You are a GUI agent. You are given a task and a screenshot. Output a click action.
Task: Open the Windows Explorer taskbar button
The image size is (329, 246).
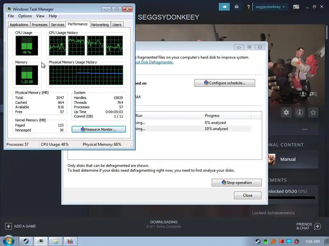pos(55,241)
